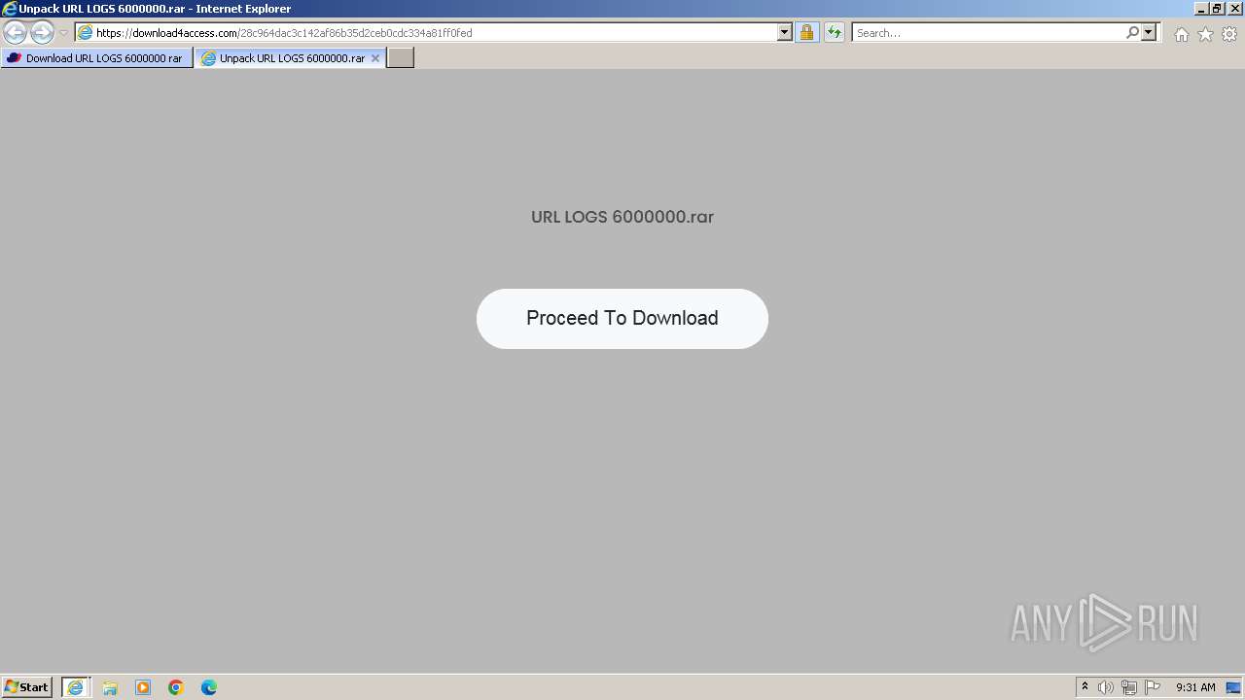
Task: Open the Windows Start menu
Action: point(27,687)
